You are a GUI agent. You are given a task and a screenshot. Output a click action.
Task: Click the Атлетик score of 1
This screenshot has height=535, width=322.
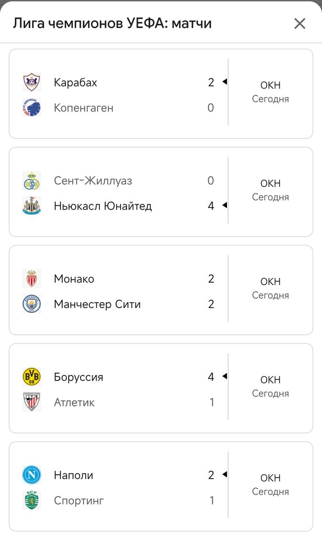tap(211, 402)
